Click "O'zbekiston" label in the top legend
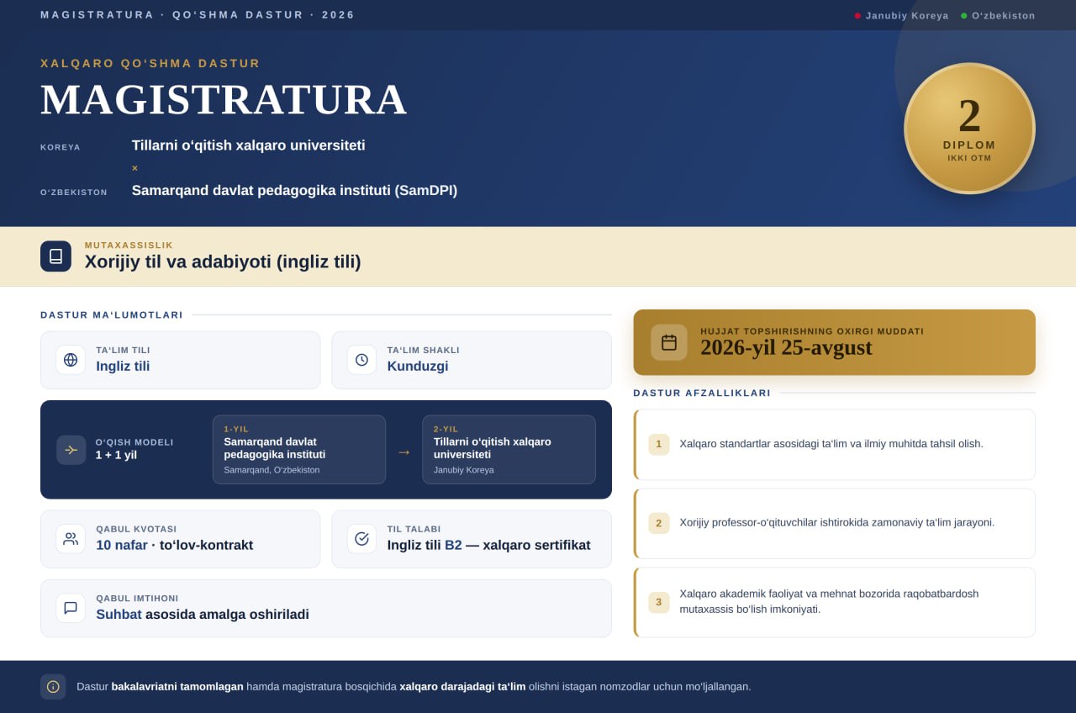Screen dimensions: 1076x713 1004,16
